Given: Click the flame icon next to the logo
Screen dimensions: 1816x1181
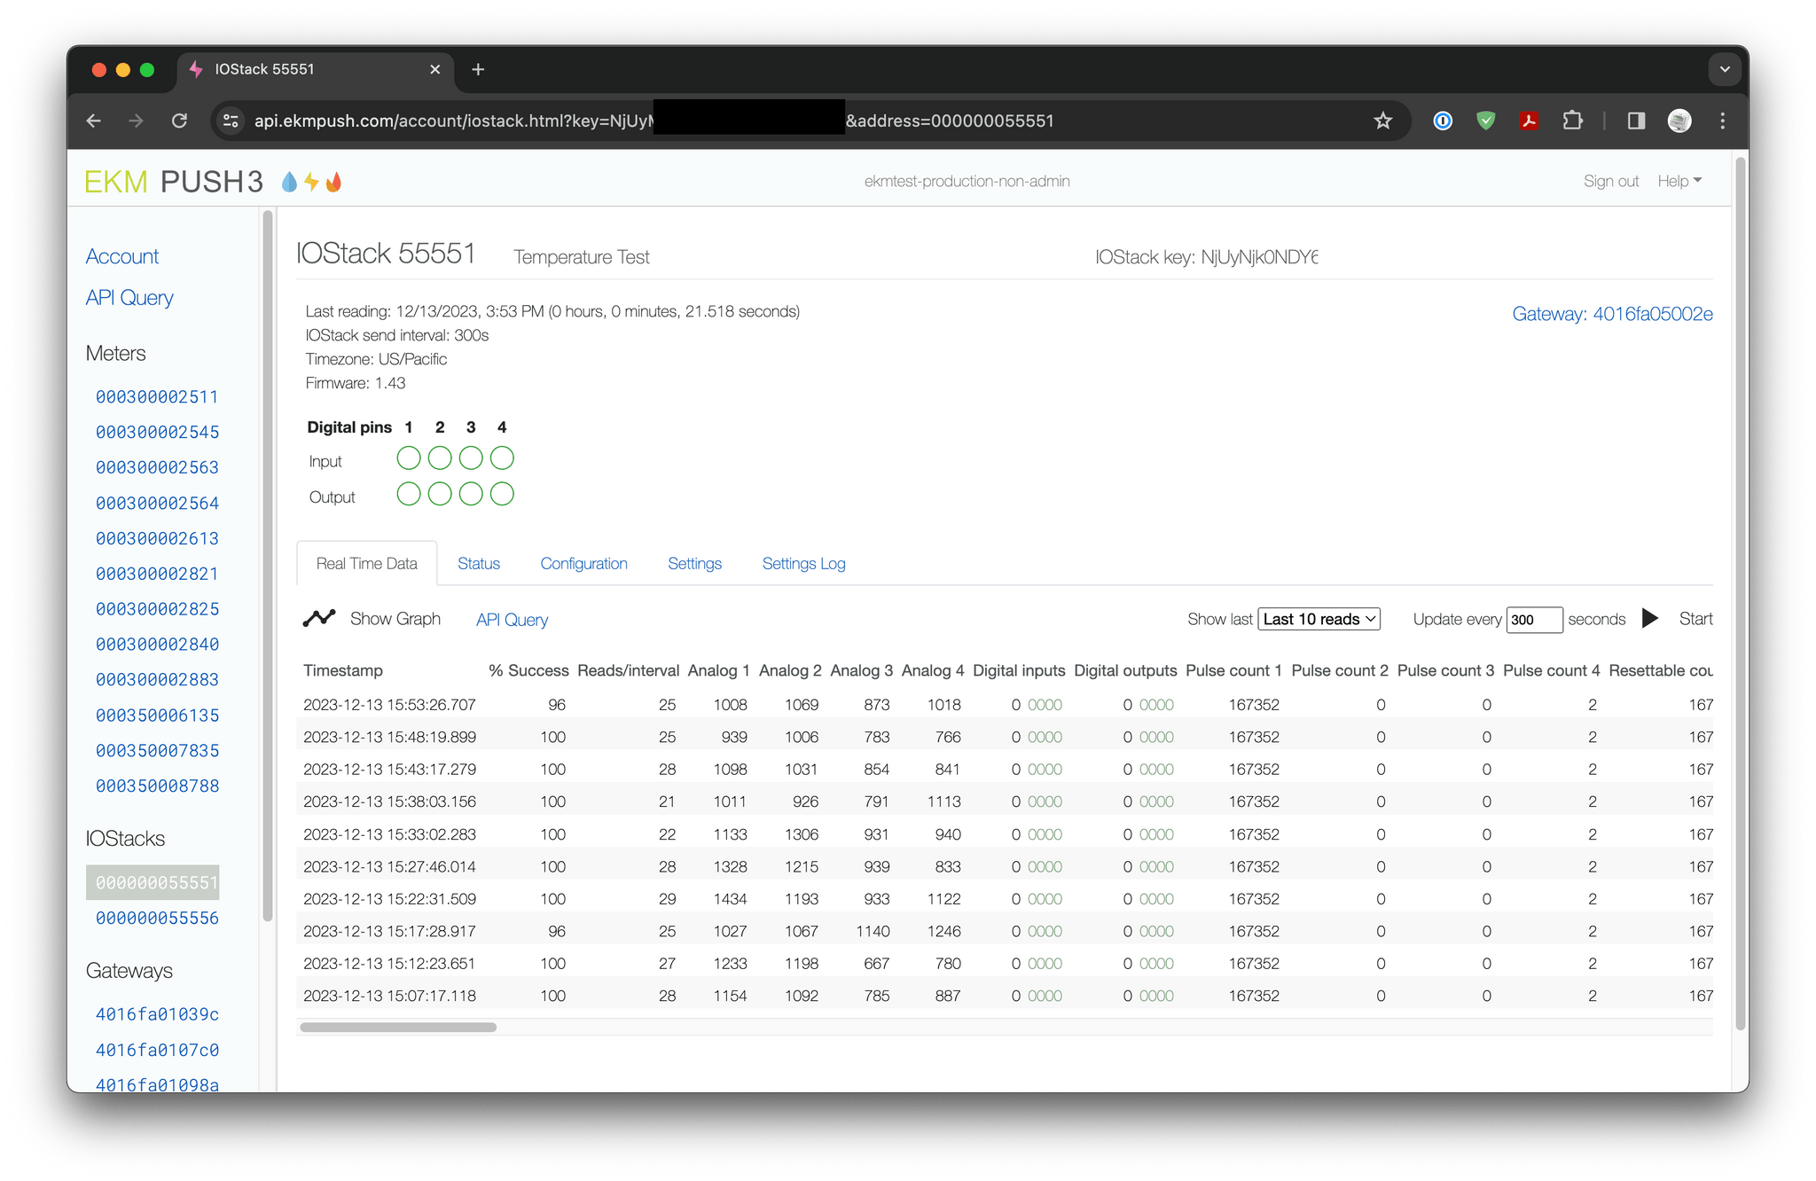Looking at the screenshot, I should pos(334,181).
